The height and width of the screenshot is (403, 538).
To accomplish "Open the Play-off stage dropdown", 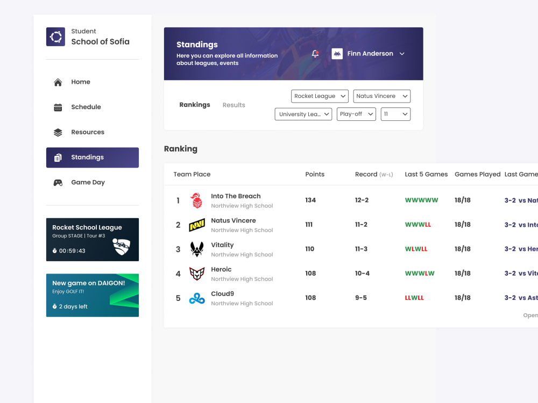I will 356,114.
